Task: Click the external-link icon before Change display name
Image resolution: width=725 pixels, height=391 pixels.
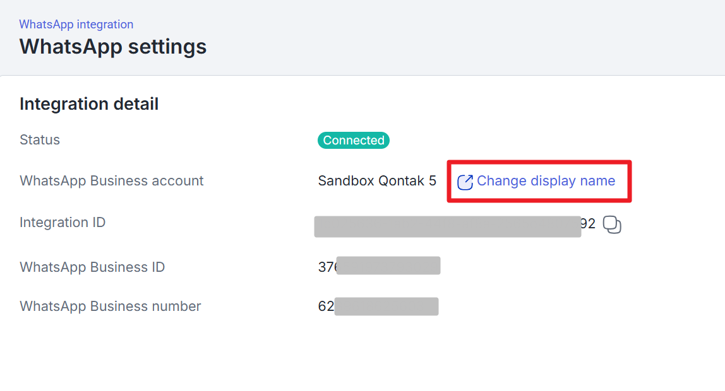Action: coord(465,182)
